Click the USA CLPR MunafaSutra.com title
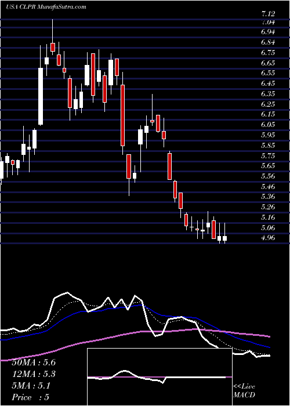Viewport: 290px width, 406px height. coord(46,7)
